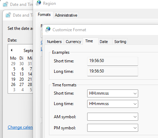
Task: Select day 14 in the calendar
Action: tap(30, 74)
